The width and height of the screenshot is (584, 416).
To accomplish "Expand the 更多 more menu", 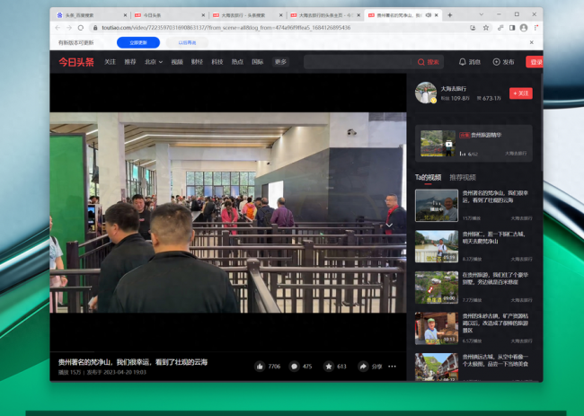I will 280,62.
